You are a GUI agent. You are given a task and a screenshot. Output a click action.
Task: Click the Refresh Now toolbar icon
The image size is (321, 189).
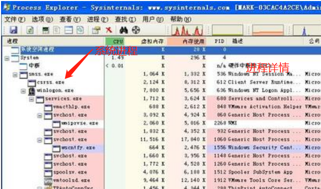point(30,30)
